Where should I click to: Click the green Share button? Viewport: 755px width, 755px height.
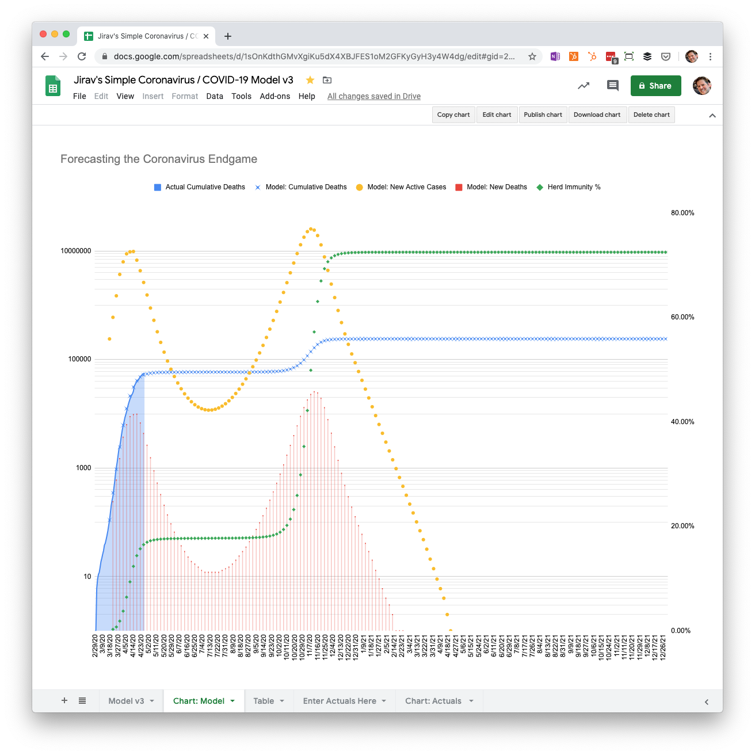point(655,86)
